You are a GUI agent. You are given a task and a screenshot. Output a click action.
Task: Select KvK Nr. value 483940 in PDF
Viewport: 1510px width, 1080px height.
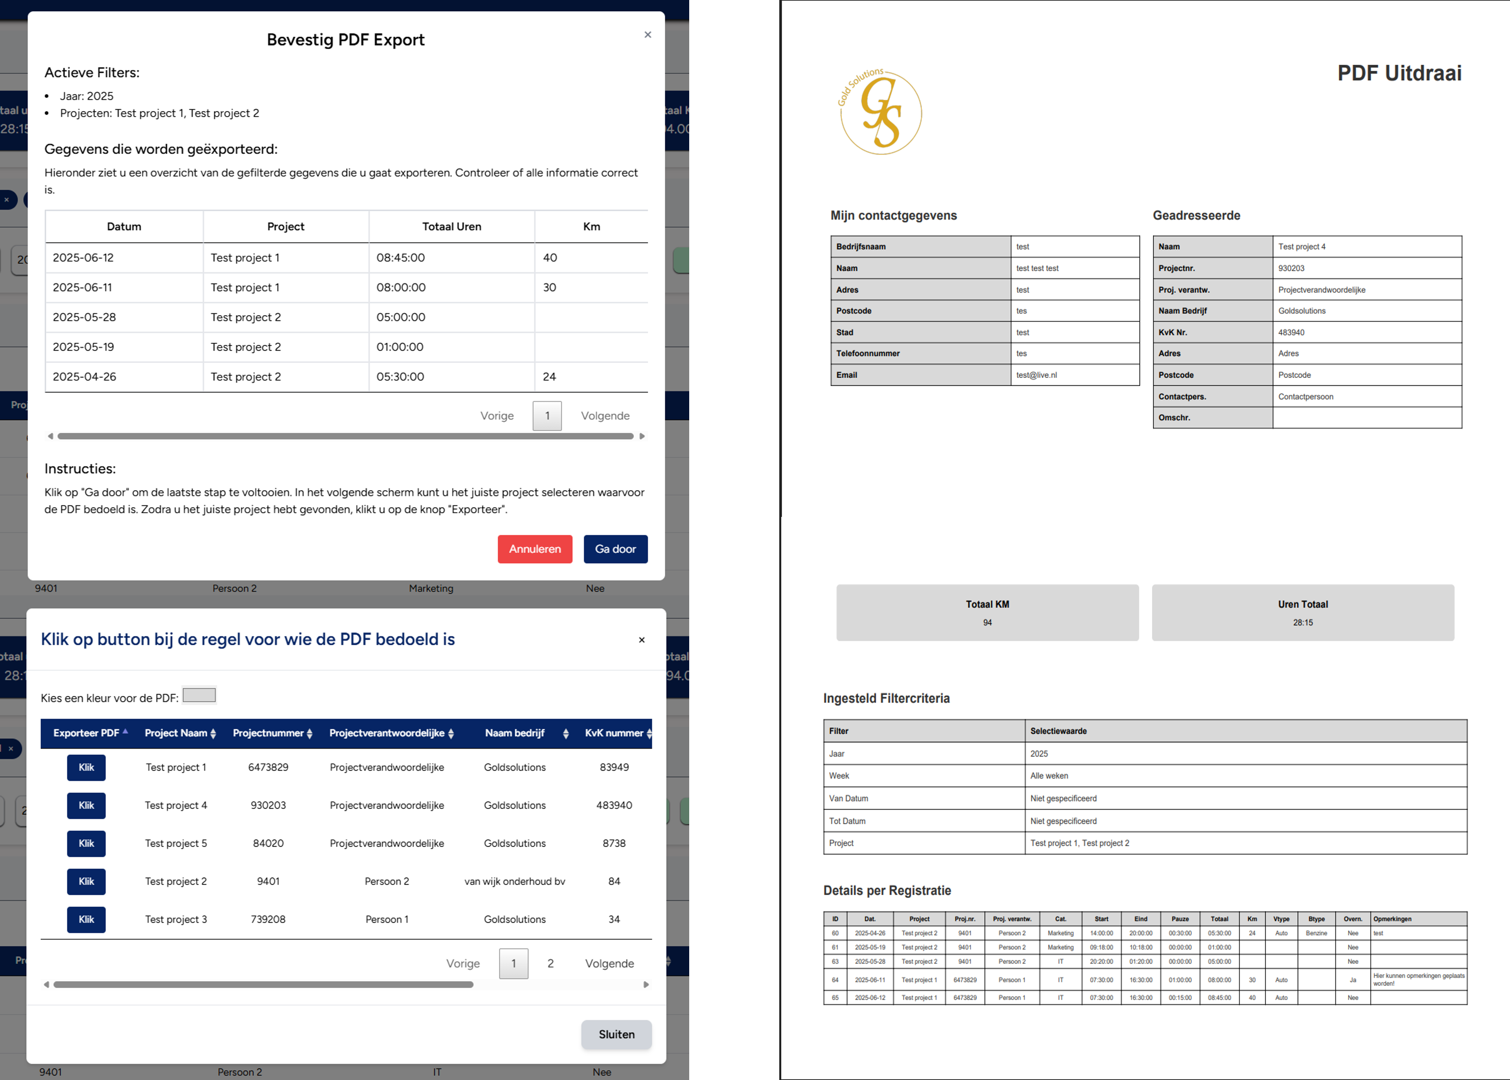pyautogui.click(x=1367, y=333)
